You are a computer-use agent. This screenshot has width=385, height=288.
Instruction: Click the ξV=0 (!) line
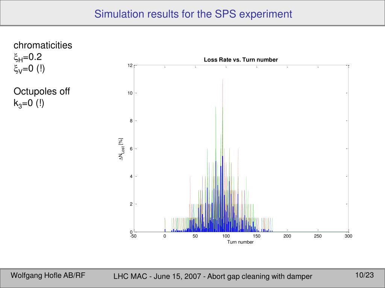(29, 69)
